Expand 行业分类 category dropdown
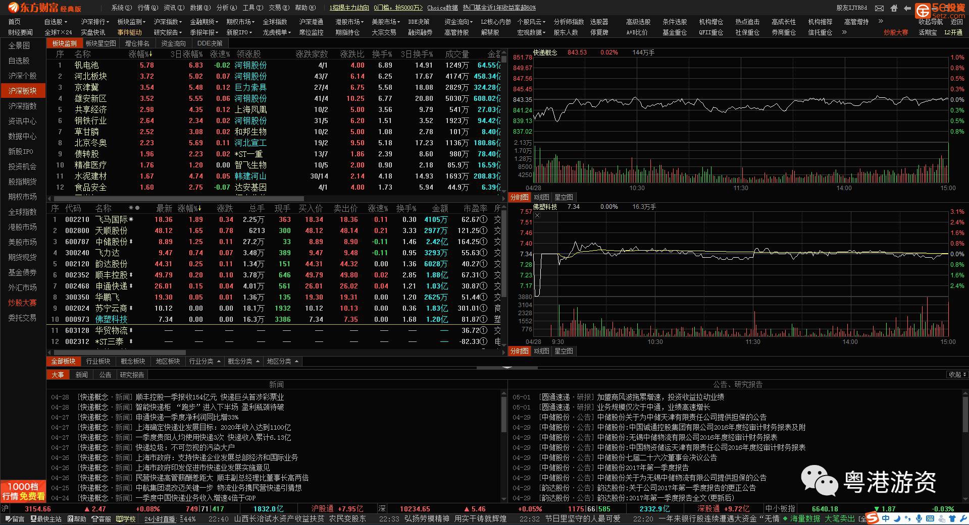This screenshot has height=525, width=969. click(x=205, y=362)
